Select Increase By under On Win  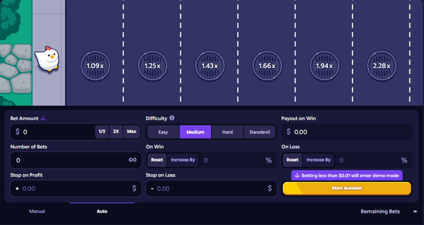pos(183,160)
